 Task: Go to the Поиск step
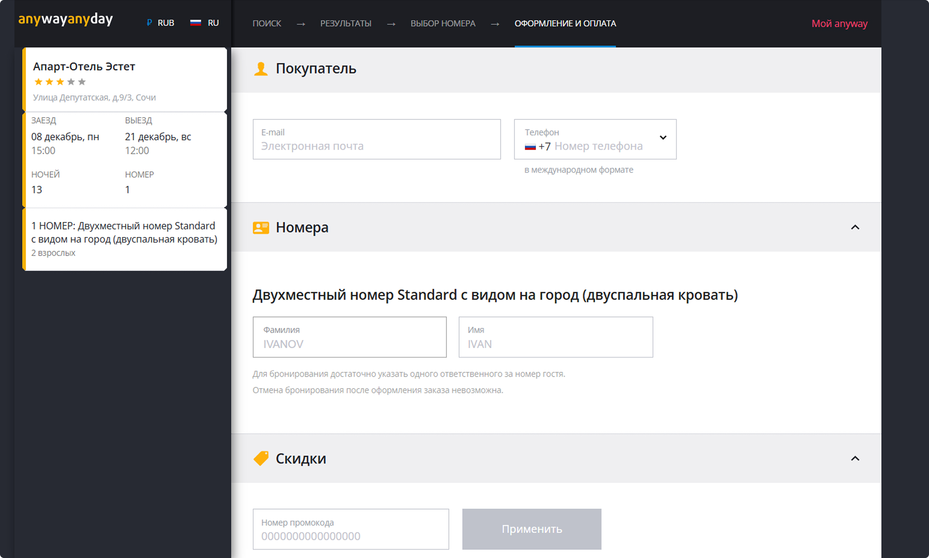pos(266,23)
